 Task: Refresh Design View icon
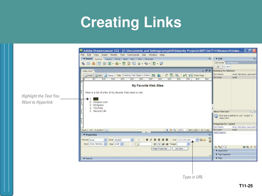pyautogui.click(x=166, y=75)
